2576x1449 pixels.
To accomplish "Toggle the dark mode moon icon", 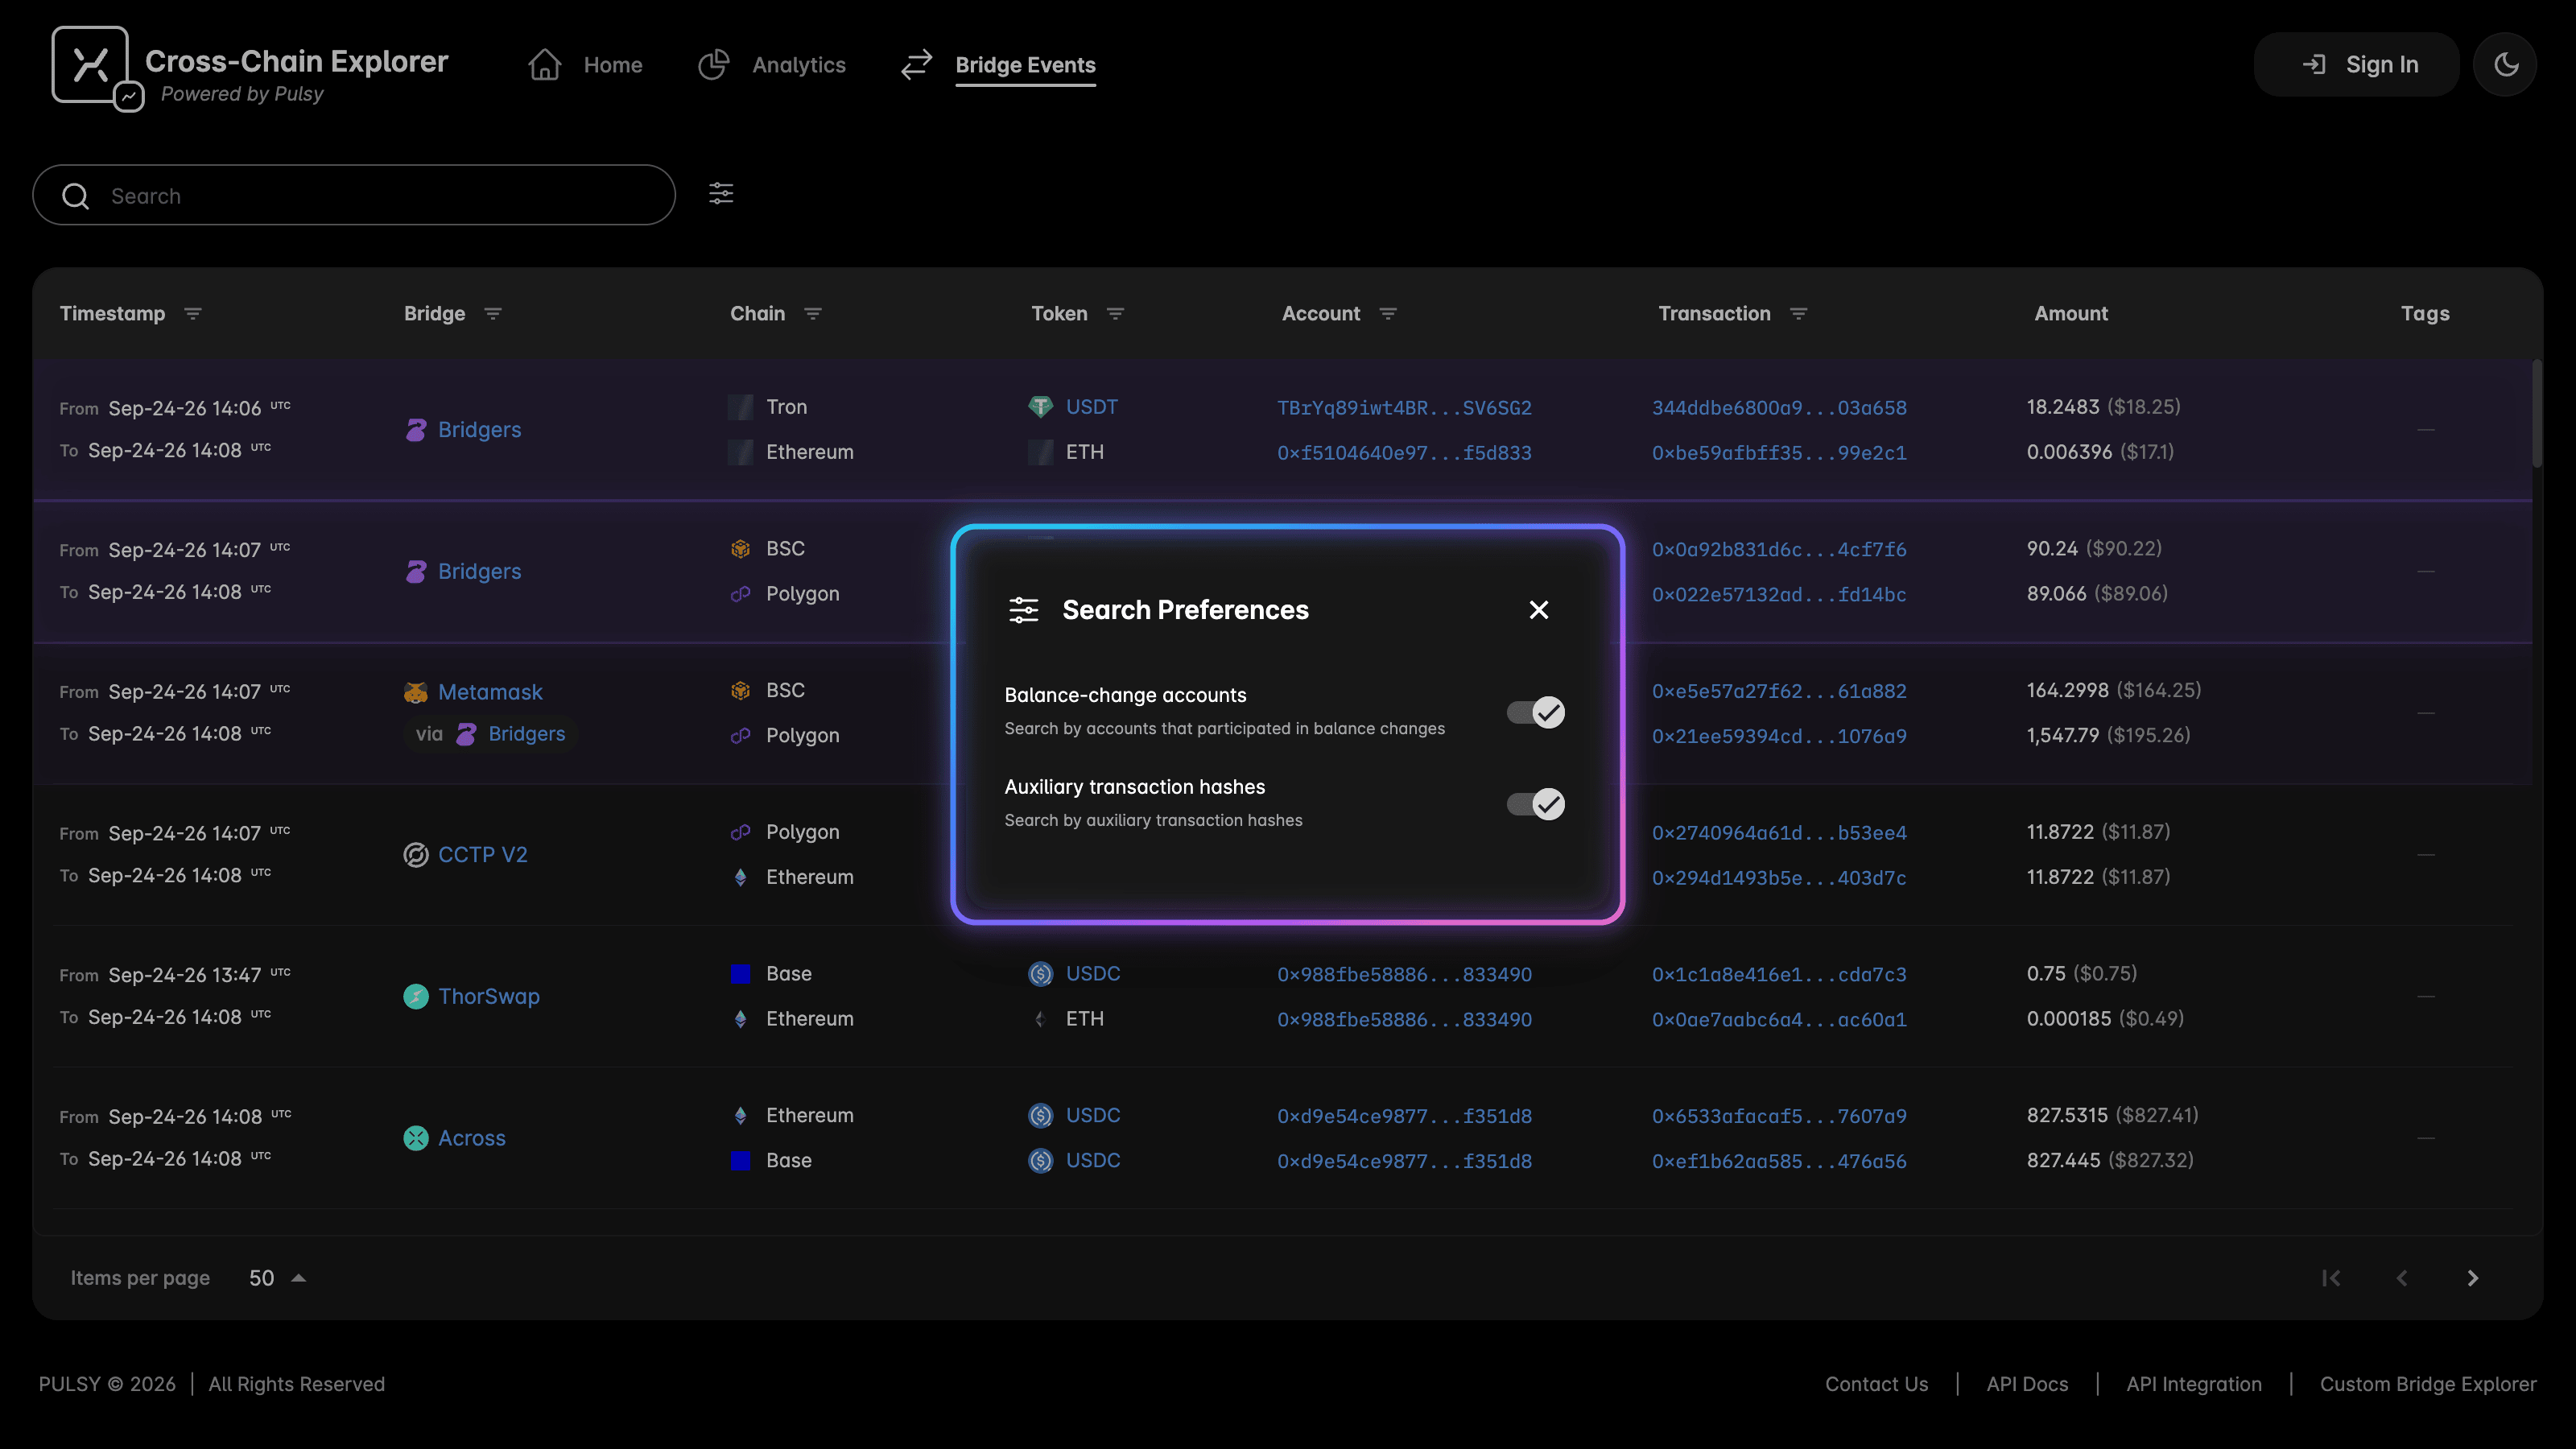I will tap(2505, 65).
